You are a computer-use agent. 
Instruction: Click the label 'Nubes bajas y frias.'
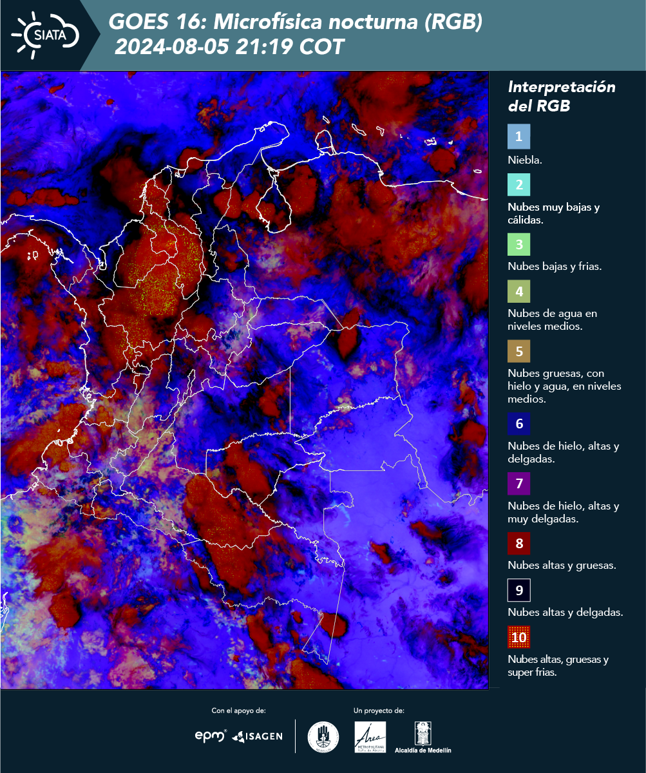pos(555,267)
